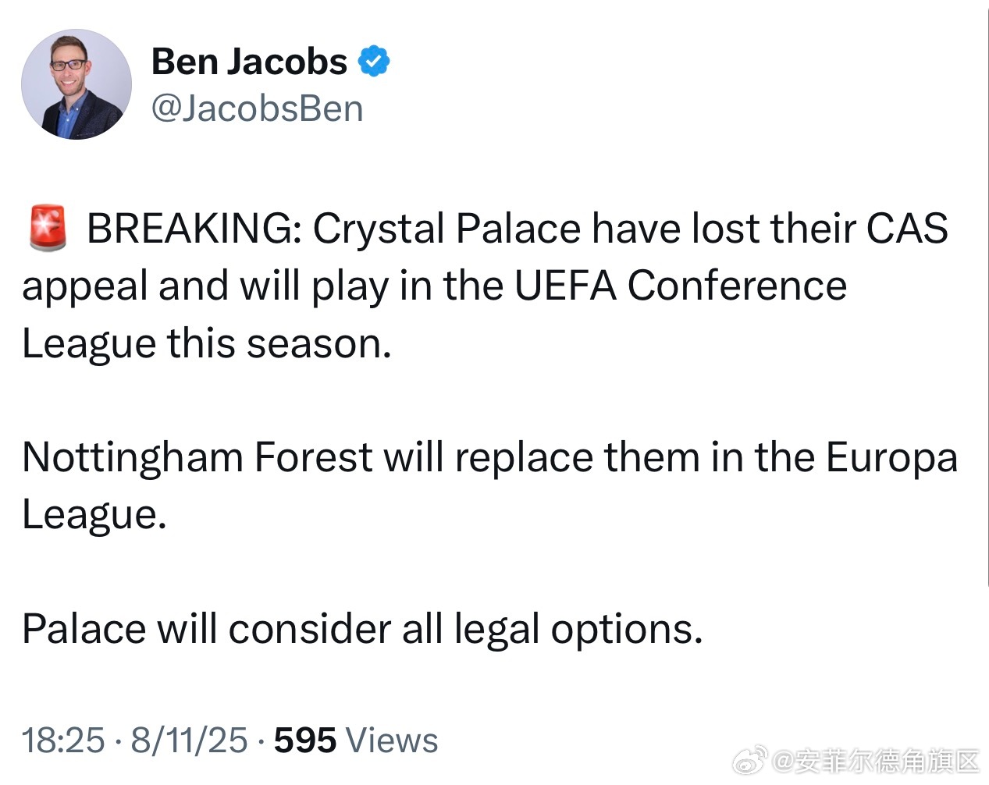
Task: Click the text 'League this season.'
Action: tap(207, 344)
